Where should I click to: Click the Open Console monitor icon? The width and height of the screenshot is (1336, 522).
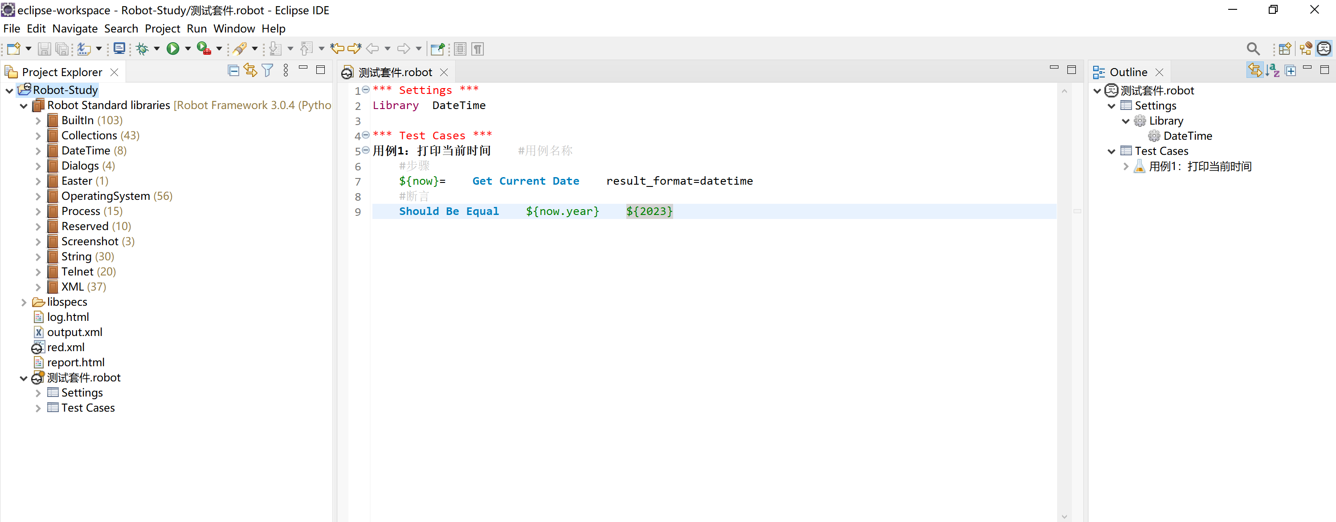point(119,49)
